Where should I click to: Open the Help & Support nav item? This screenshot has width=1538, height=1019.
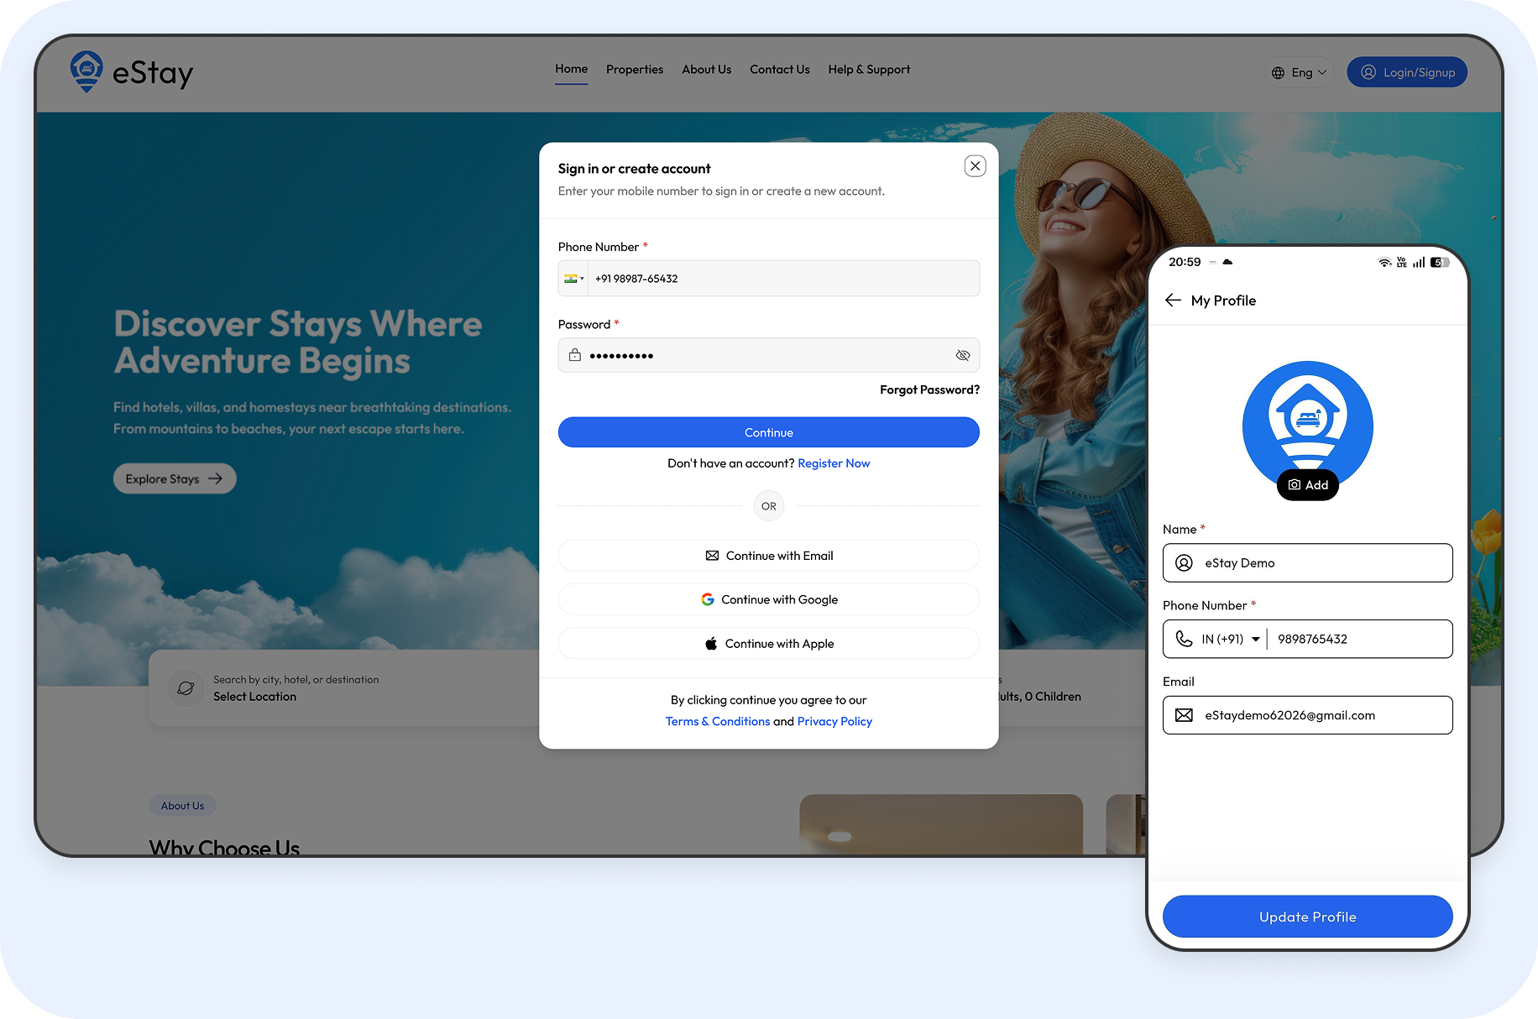point(869,70)
